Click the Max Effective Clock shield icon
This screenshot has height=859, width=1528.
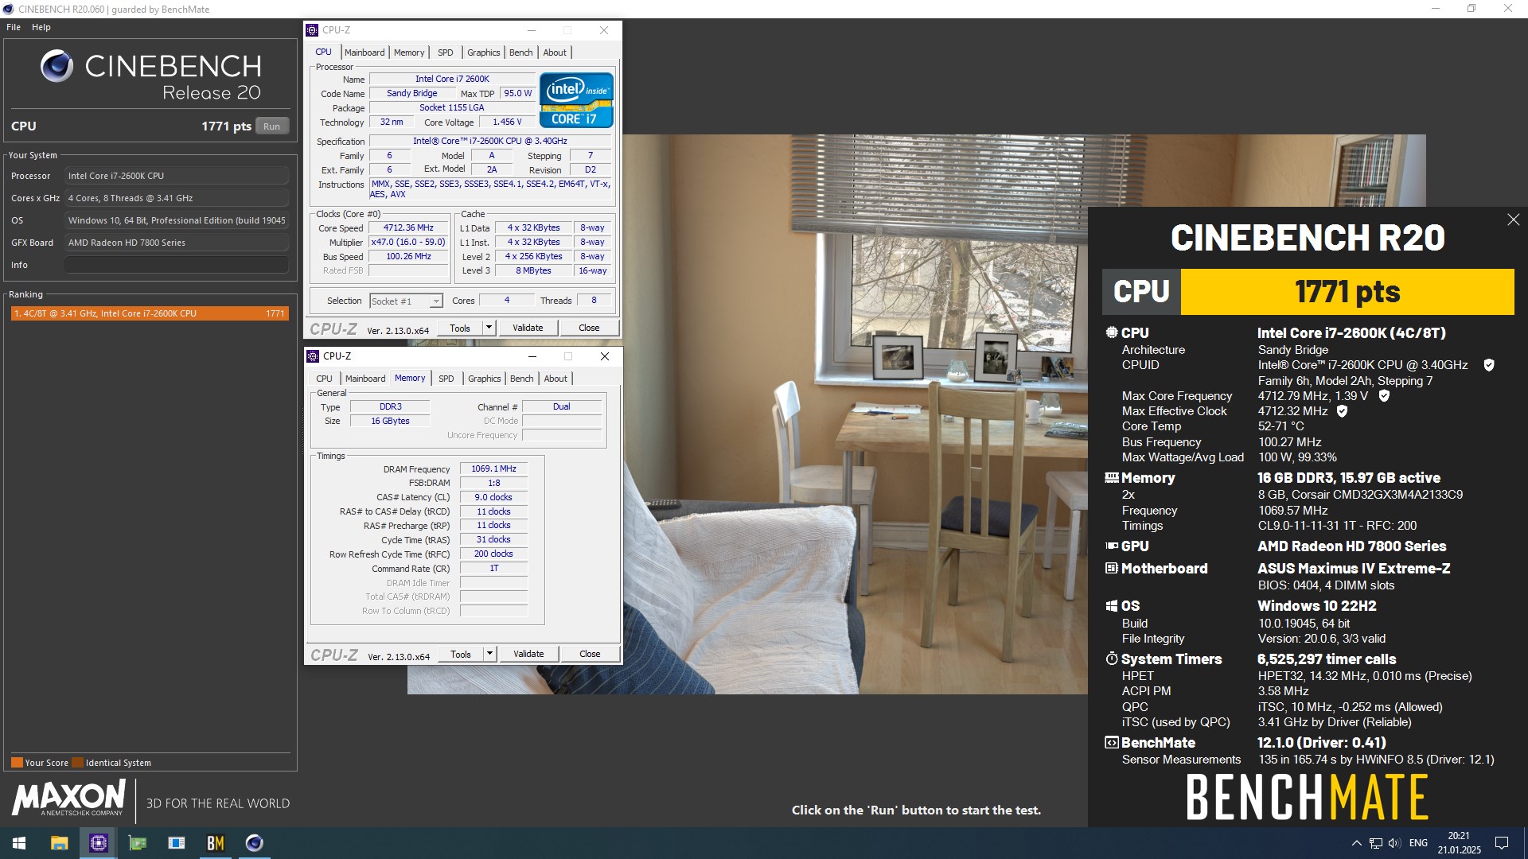[1342, 411]
